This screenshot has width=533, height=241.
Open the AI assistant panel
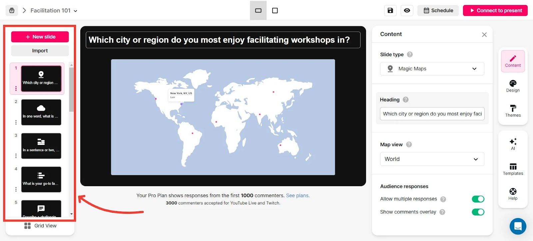tap(513, 144)
